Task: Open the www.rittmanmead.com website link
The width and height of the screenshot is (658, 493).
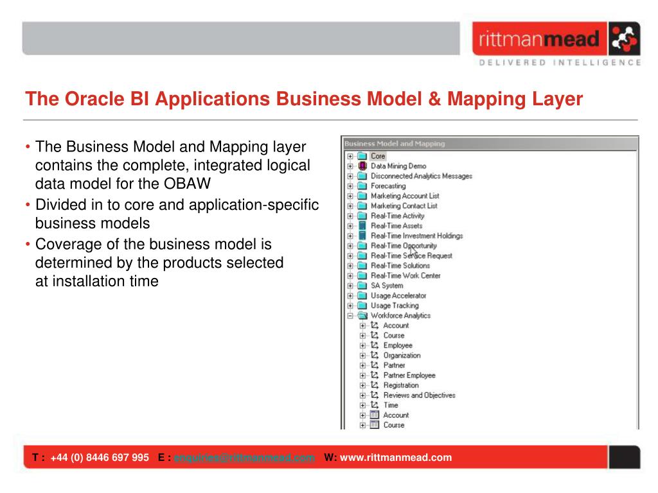Action: 395,458
